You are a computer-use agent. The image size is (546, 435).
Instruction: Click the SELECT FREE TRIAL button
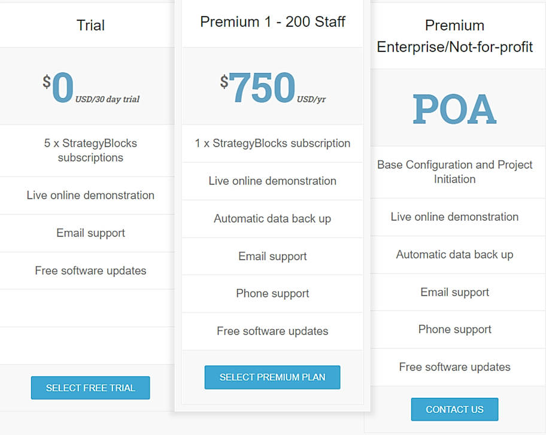coord(90,388)
